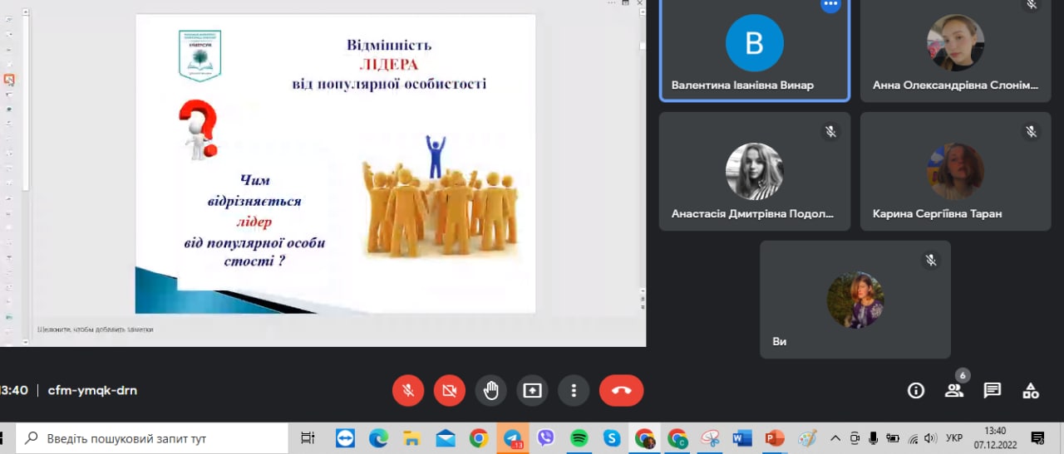This screenshot has width=1064, height=454.
Task: Expand hidden system tray icons
Action: (835, 438)
